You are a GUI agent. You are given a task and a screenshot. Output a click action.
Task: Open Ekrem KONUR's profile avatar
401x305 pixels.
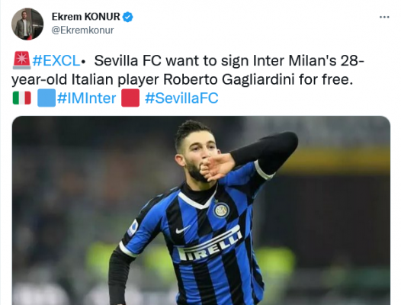[x=27, y=24]
